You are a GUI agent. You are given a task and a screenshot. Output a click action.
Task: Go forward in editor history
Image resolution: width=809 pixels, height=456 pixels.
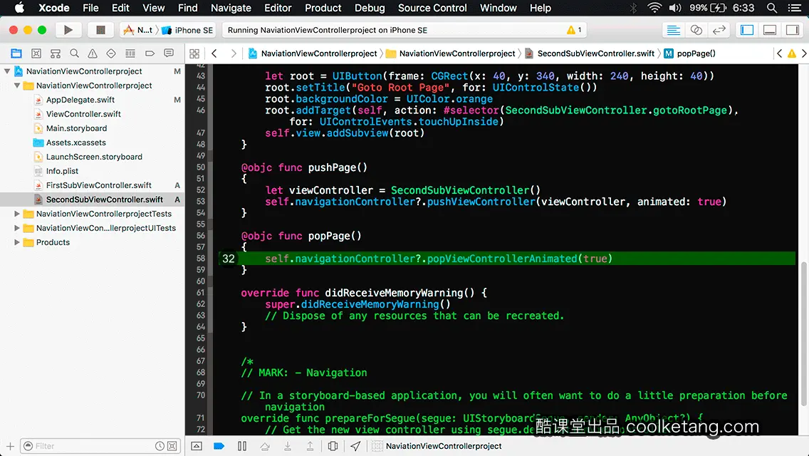pyautogui.click(x=233, y=53)
